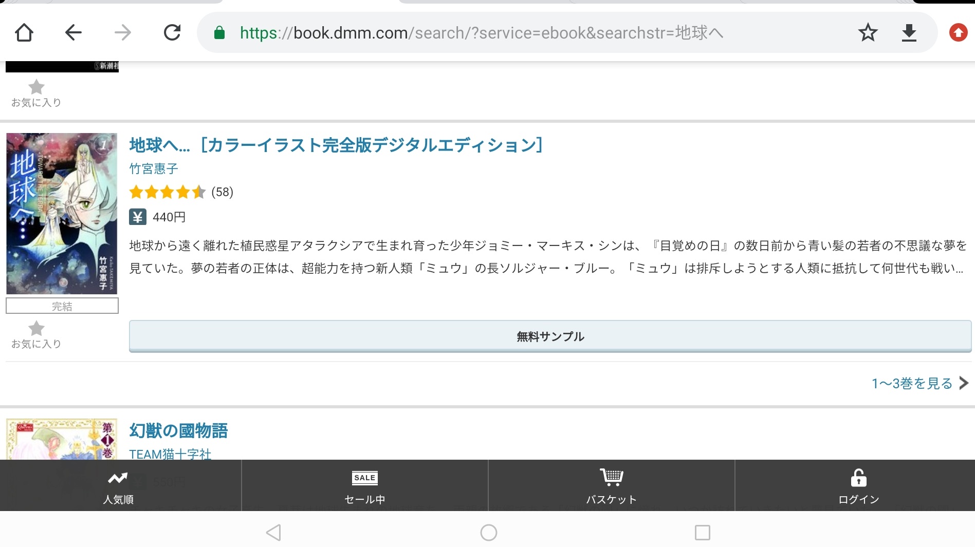This screenshot has width=975, height=547.
Task: Click the URL address bar
Action: (514, 33)
